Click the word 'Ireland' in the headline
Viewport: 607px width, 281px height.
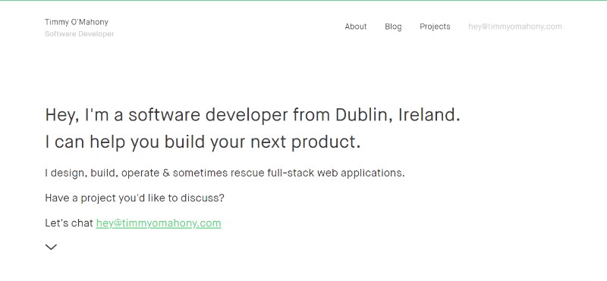click(x=429, y=115)
